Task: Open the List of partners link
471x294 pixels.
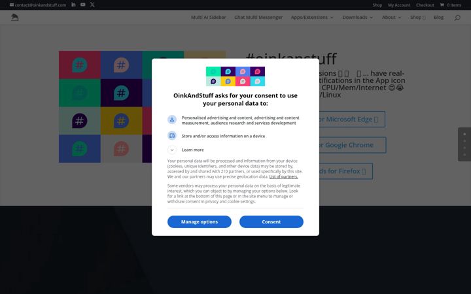Action: coord(283,176)
